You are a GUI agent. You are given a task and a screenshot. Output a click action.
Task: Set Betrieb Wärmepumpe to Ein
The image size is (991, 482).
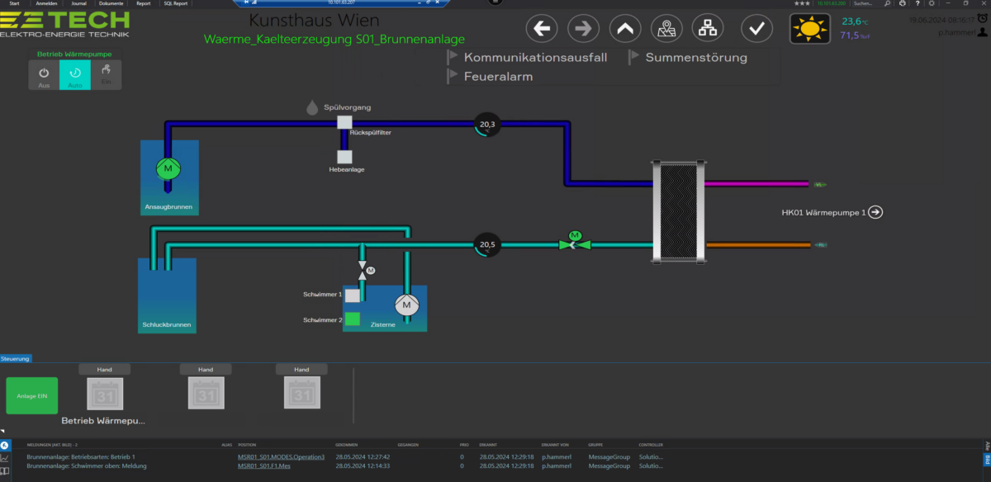(106, 75)
